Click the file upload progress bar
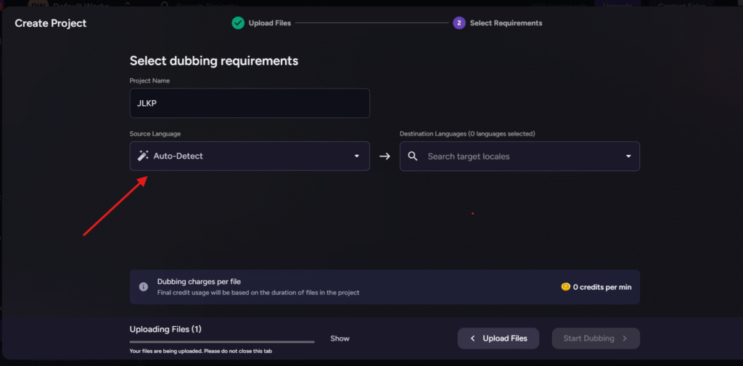Viewport: 743px width, 366px height. (x=222, y=342)
